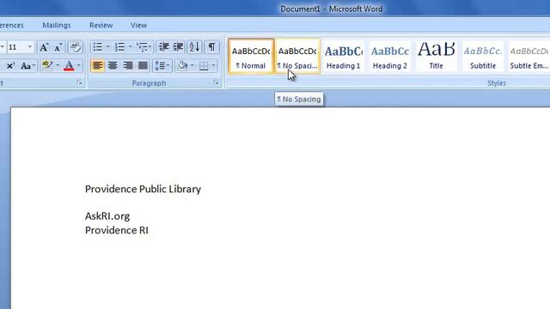Click the font size box showing 11
This screenshot has height=309, width=550.
point(16,47)
